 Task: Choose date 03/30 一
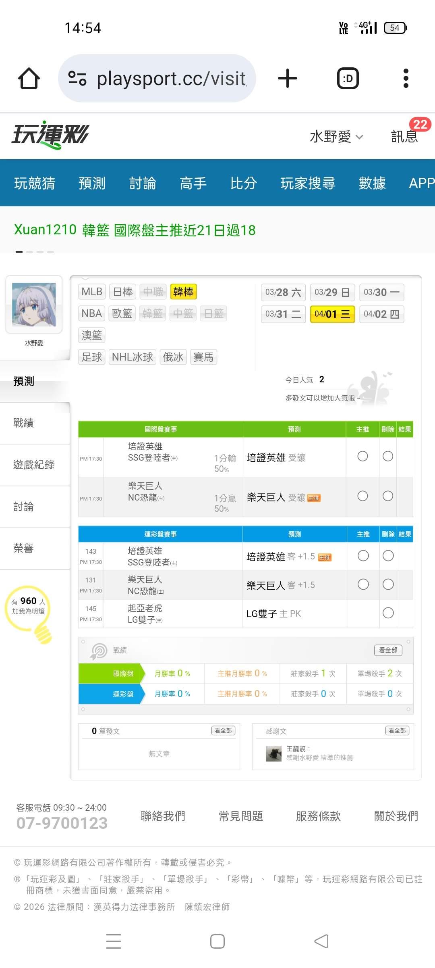(x=381, y=292)
